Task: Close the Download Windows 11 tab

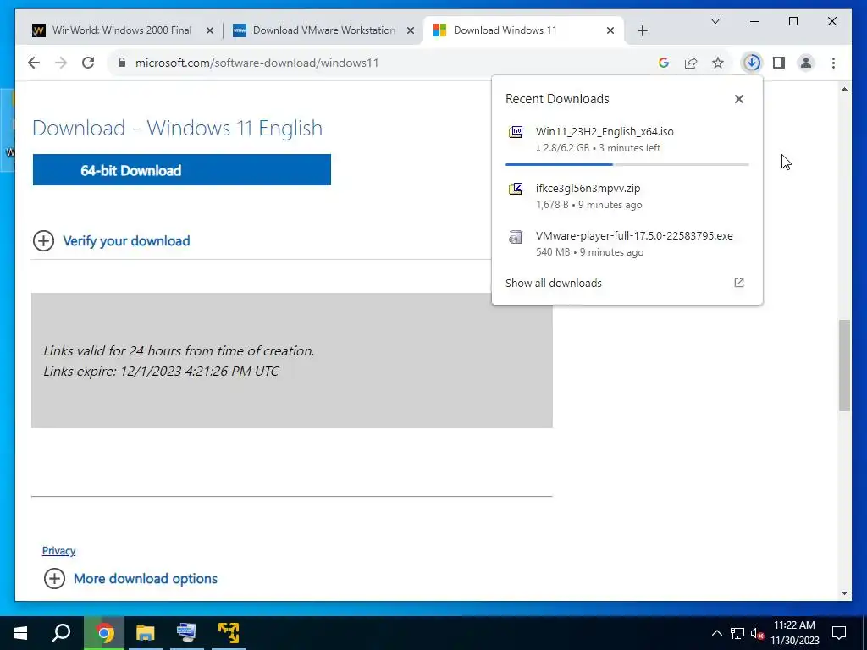Action: coord(610,31)
